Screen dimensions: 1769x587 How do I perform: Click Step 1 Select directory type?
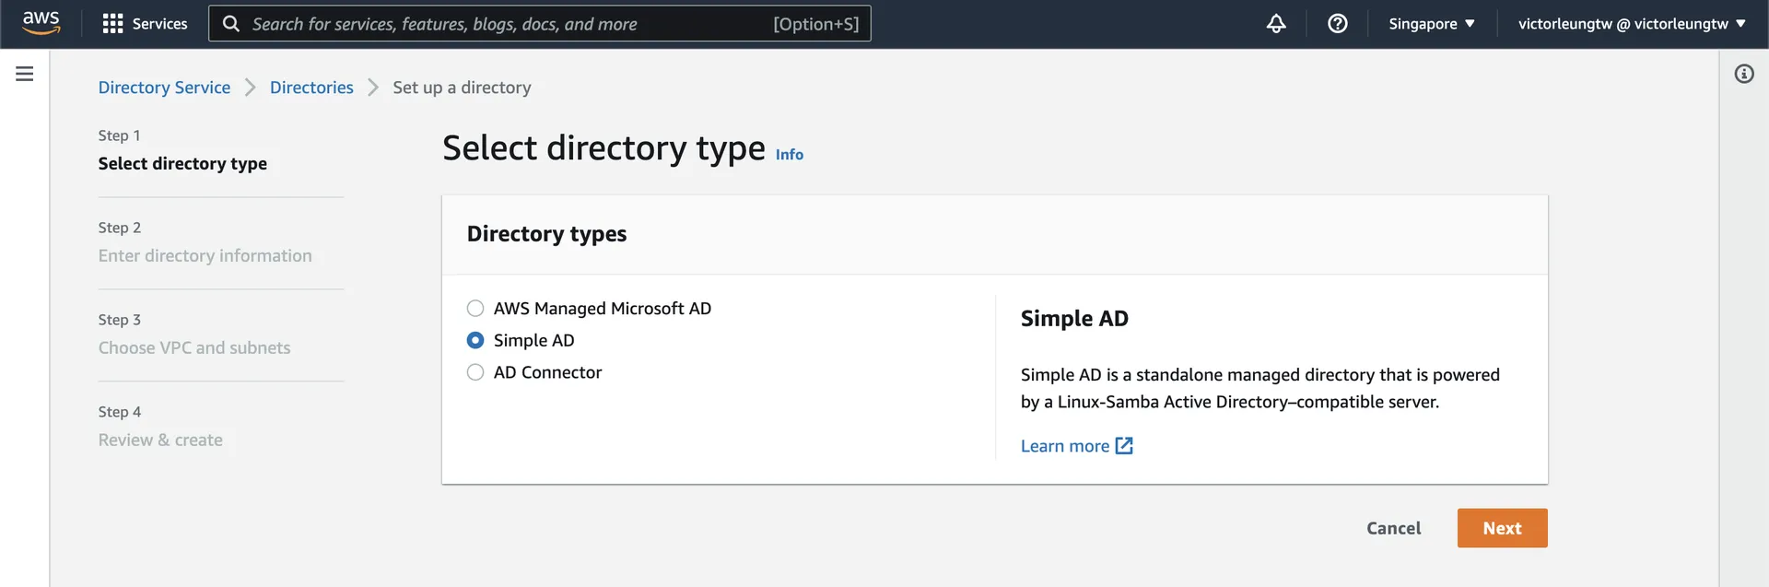click(182, 163)
